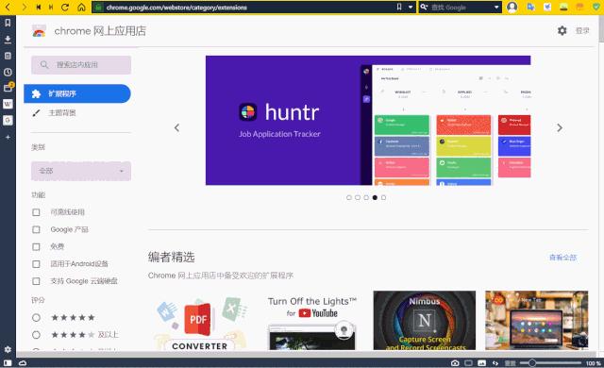Jump to second carousel dot

(x=358, y=197)
